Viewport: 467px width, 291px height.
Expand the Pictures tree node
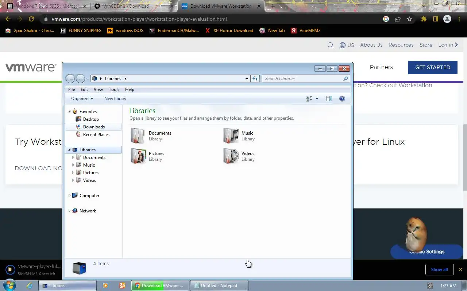pos(73,173)
